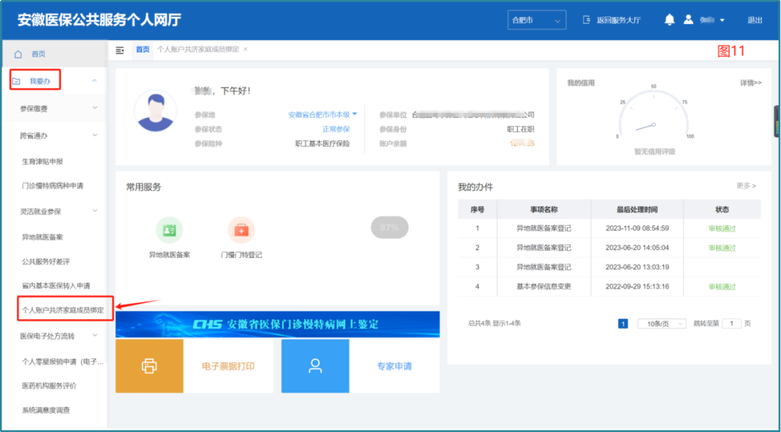Click the 专家申请 button
This screenshot has width=781, height=432.
(x=395, y=366)
